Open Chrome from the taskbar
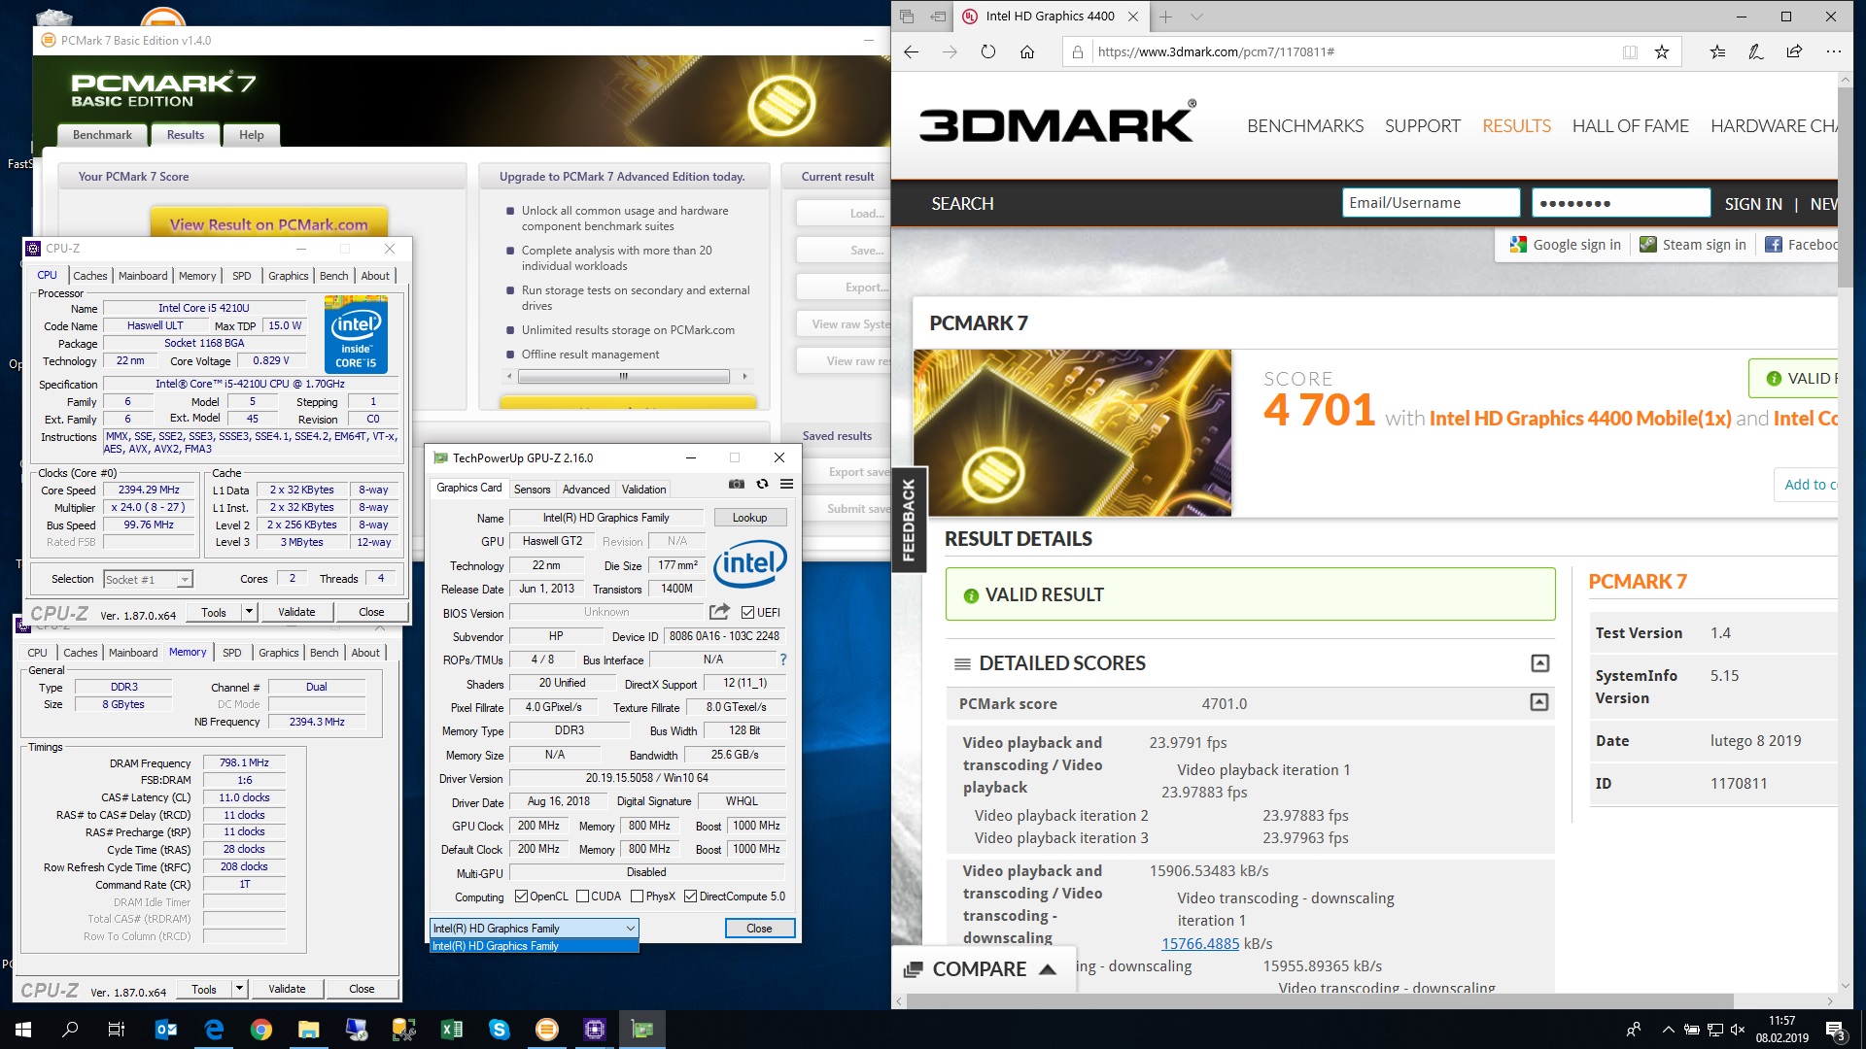The image size is (1866, 1049). (261, 1030)
